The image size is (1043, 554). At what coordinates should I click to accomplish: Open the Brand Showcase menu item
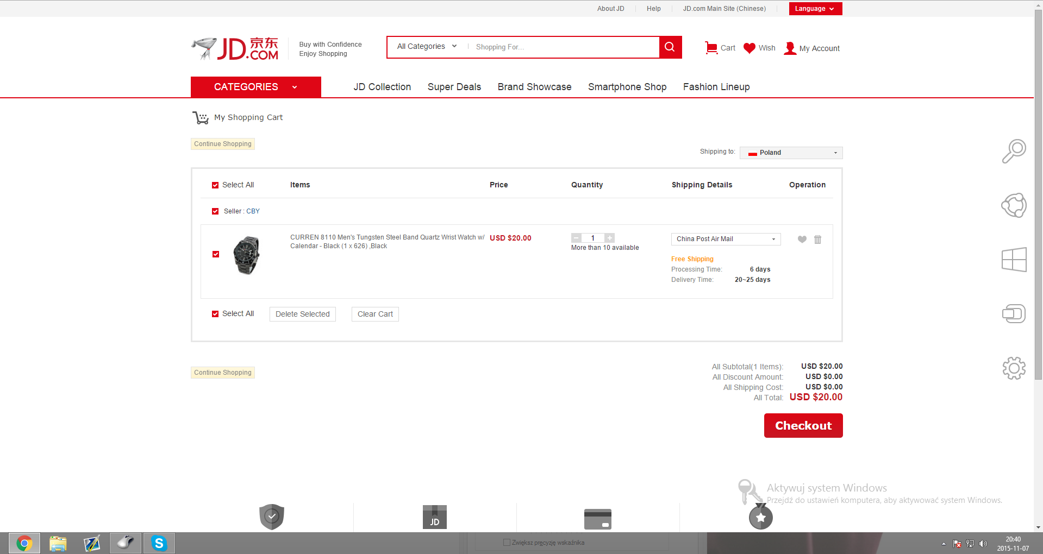(534, 87)
